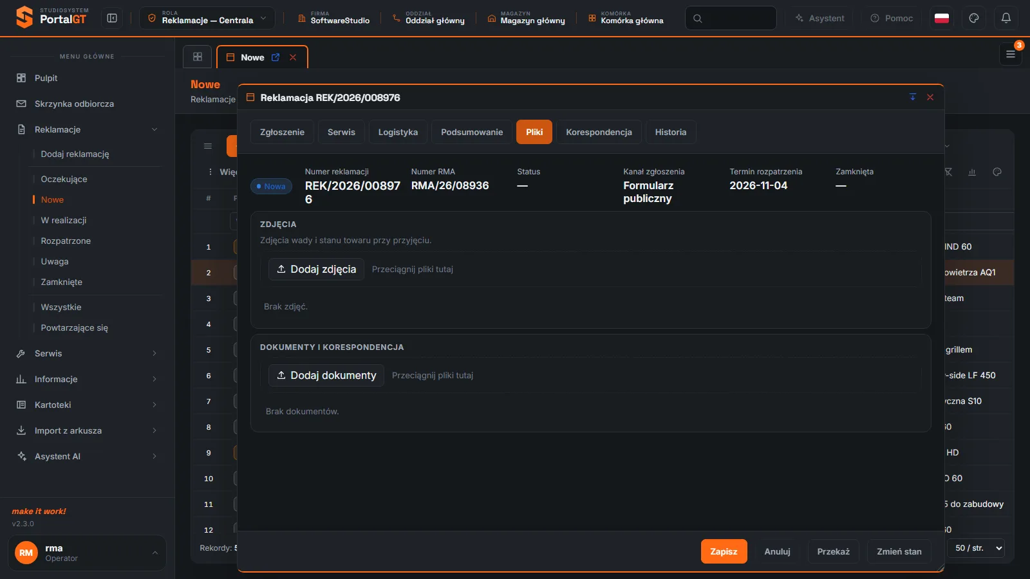Open the hamburger menu with badge
This screenshot has width=1030, height=579.
[1011, 54]
